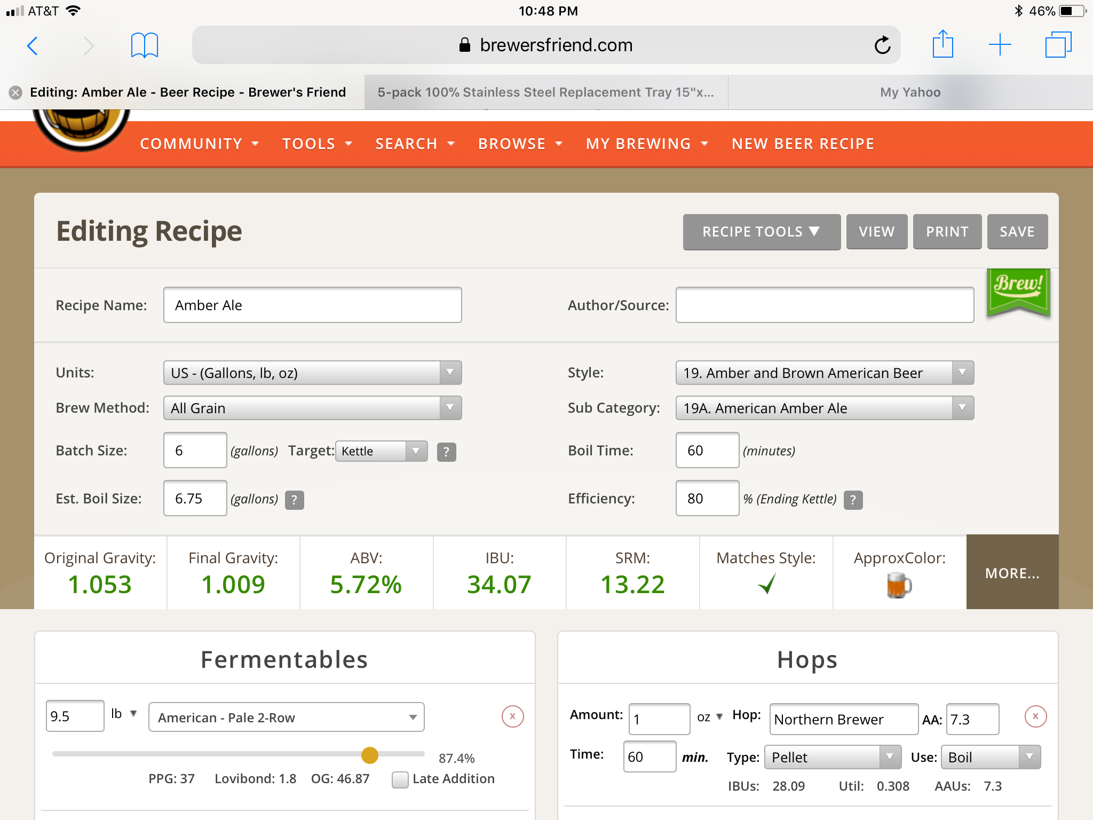This screenshot has width=1093, height=820.
Task: Click NEW BEER RECIPE link
Action: (803, 144)
